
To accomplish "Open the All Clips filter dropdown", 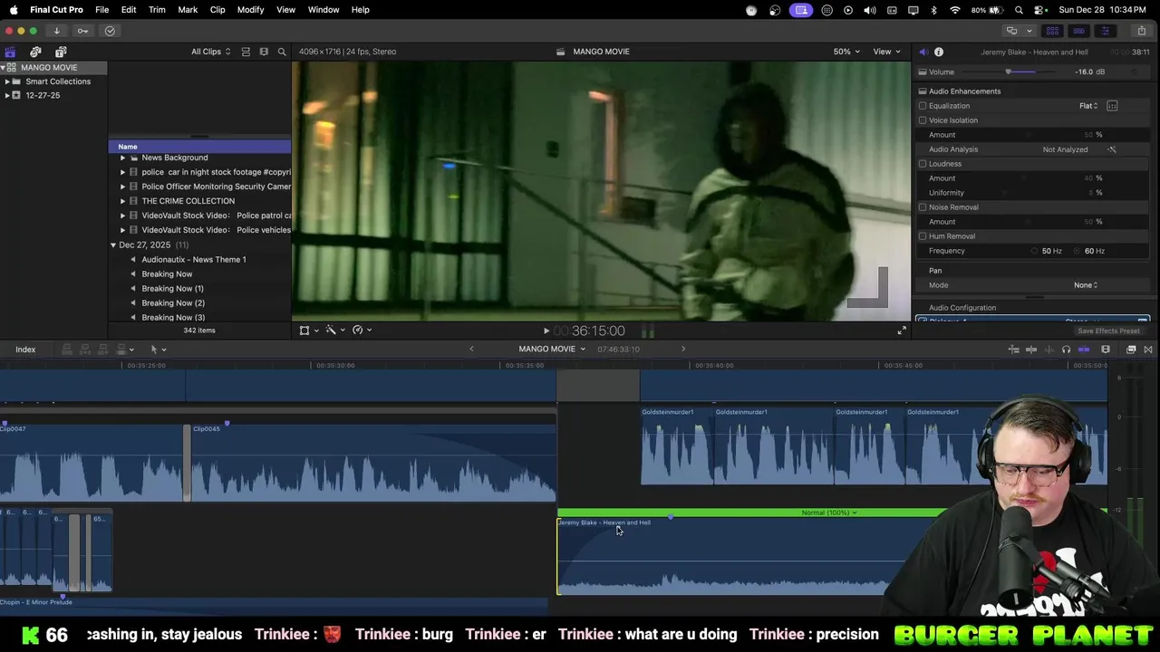I will pyautogui.click(x=210, y=52).
